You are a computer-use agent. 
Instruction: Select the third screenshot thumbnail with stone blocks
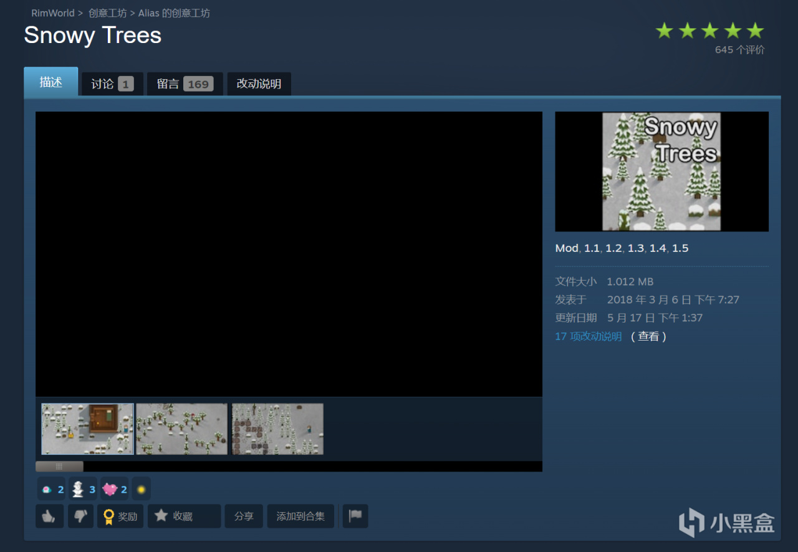pos(277,429)
